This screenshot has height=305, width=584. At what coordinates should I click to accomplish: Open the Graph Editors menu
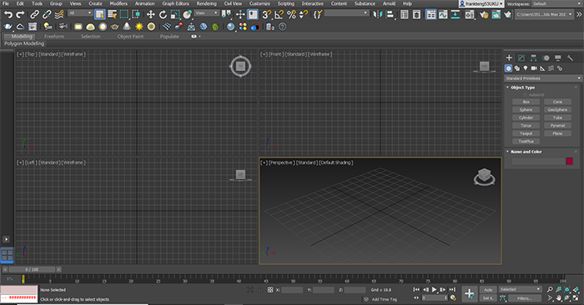point(175,3)
